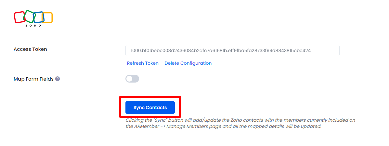Focus the Access Token input field

pos(232,51)
